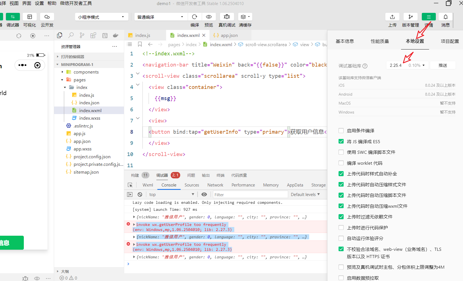Open the 普通编译 compile mode dropdown
This screenshot has width=463, height=281.
tap(161, 16)
